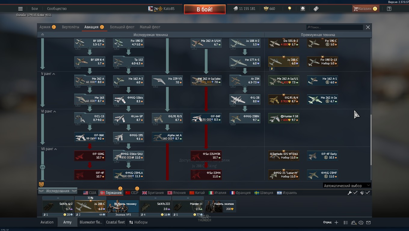Select the MiG-15bis aircraft
The height and width of the screenshot is (231, 409).
click(x=128, y=100)
